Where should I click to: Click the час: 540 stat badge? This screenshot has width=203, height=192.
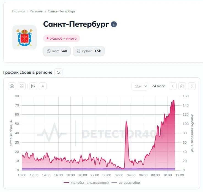(x=57, y=51)
